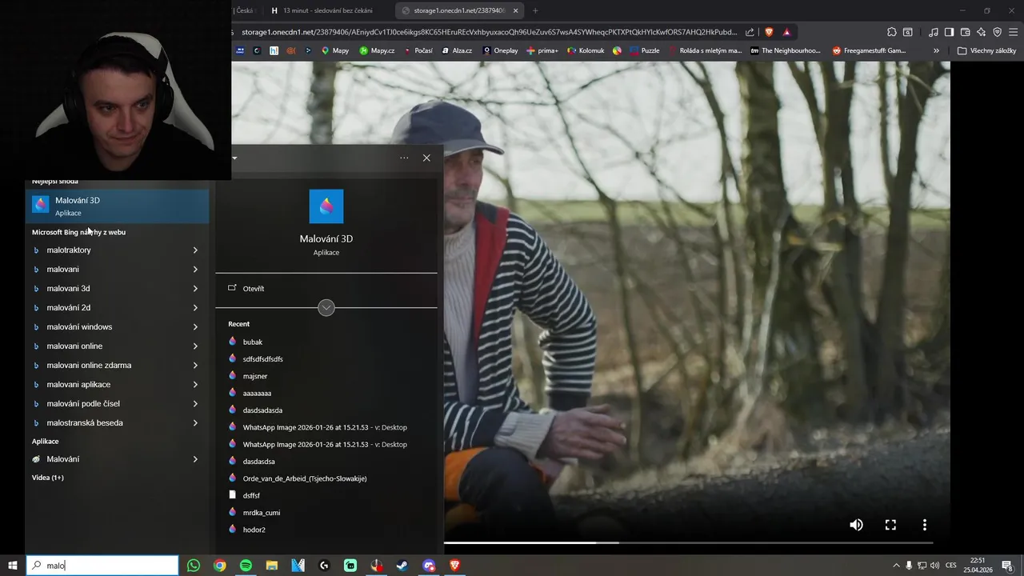This screenshot has height=576, width=1024.
Task: Expand the Malování application arrow
Action: click(x=195, y=459)
